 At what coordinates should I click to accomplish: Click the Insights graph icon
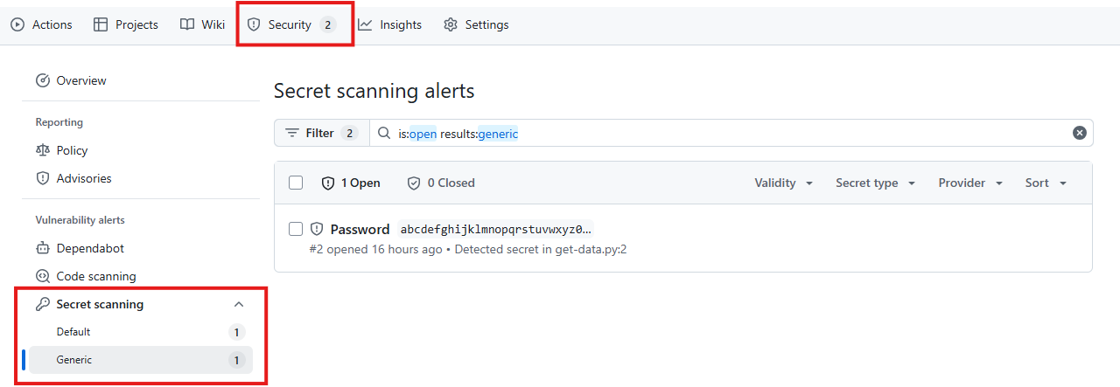[x=365, y=24]
